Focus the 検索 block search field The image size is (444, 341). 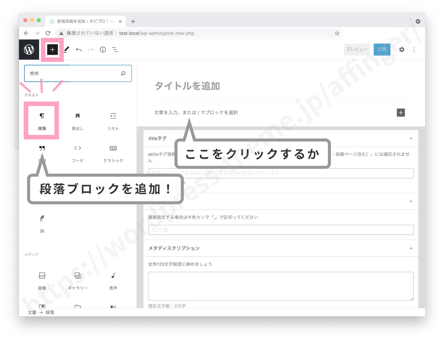(78, 73)
